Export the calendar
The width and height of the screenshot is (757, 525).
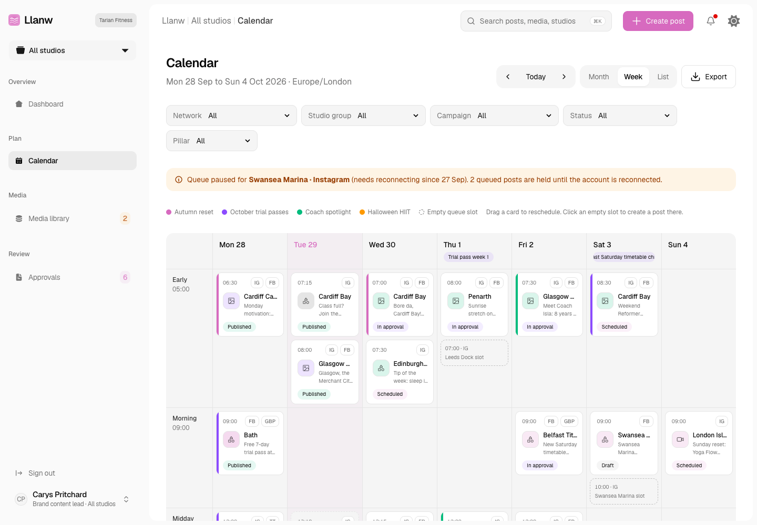click(709, 77)
